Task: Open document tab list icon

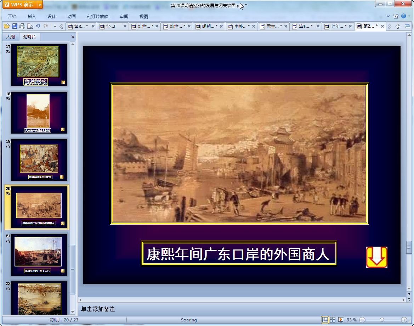Action: click(x=407, y=26)
